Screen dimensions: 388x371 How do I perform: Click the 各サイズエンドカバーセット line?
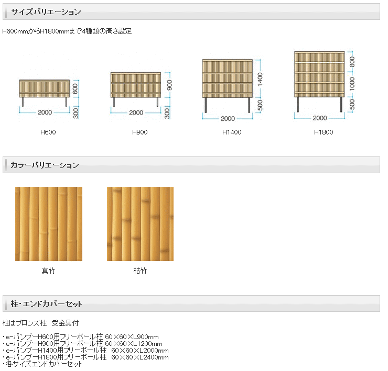[42, 364]
